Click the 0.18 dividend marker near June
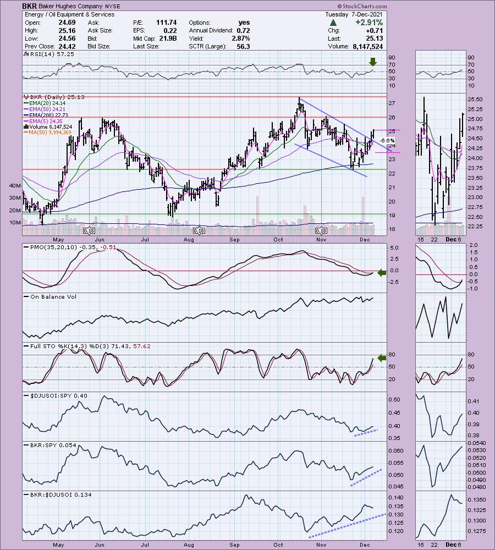This screenshot has width=495, height=550. pos(89,231)
